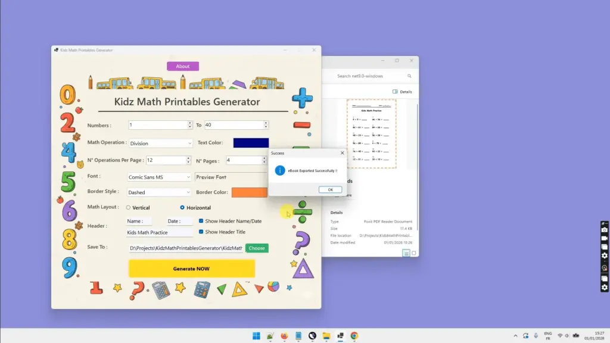Open Firefox from the taskbar
Image resolution: width=610 pixels, height=343 pixels.
click(284, 335)
